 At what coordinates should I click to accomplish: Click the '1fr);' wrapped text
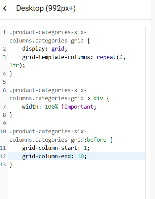(x=17, y=65)
